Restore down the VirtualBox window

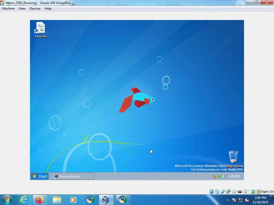point(257,2)
